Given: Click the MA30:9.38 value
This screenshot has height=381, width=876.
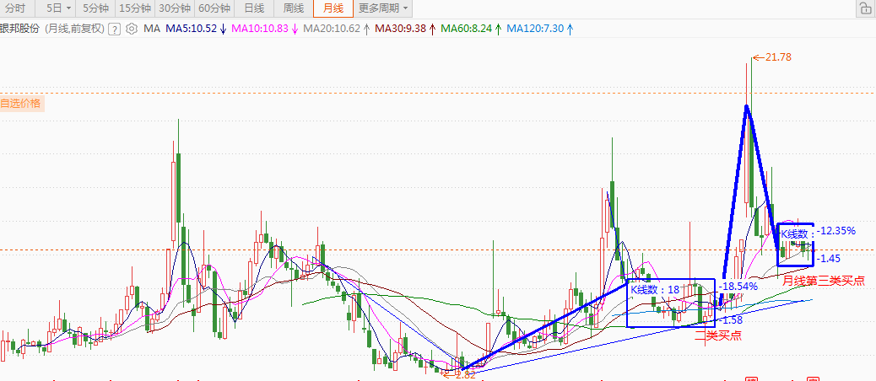Looking at the screenshot, I should click(402, 29).
